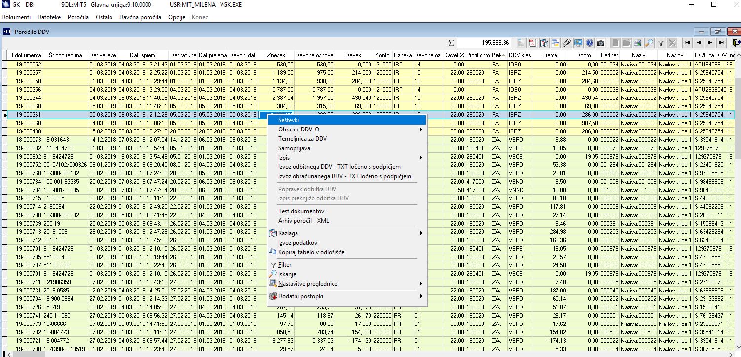Click the windows cascade toolbar icon

pos(556,43)
